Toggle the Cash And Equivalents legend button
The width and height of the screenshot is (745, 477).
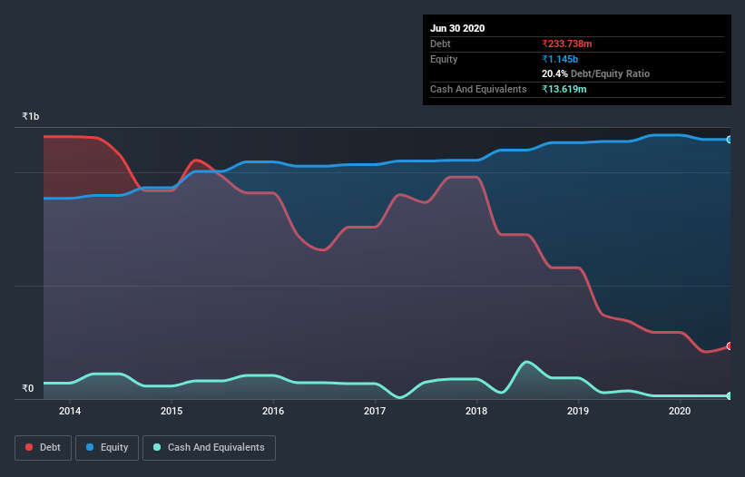pos(209,448)
